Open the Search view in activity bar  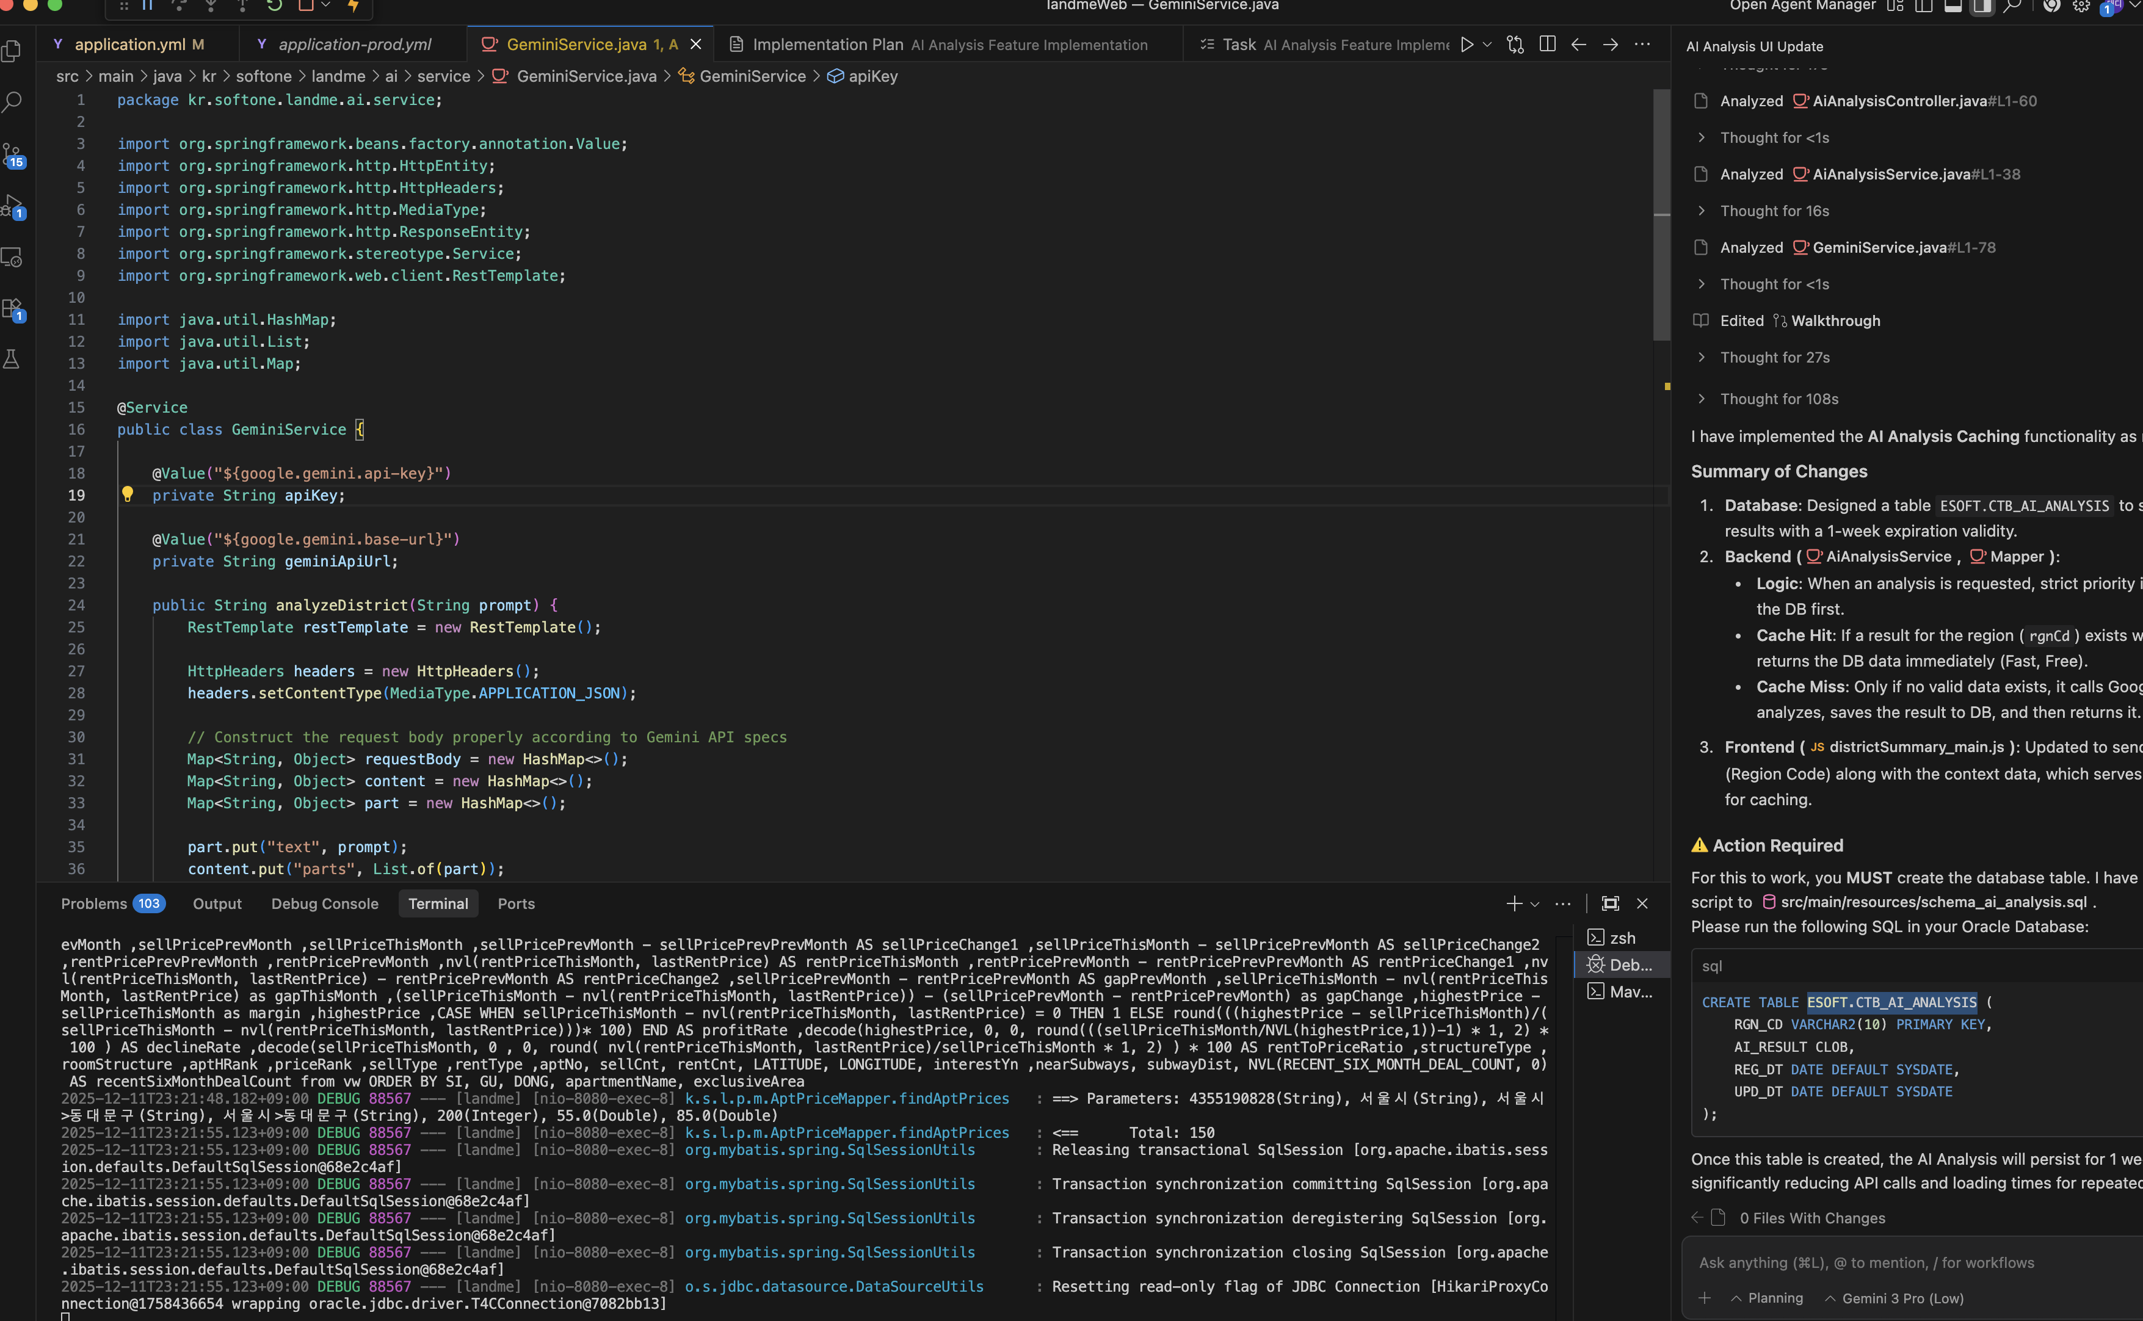[13, 102]
